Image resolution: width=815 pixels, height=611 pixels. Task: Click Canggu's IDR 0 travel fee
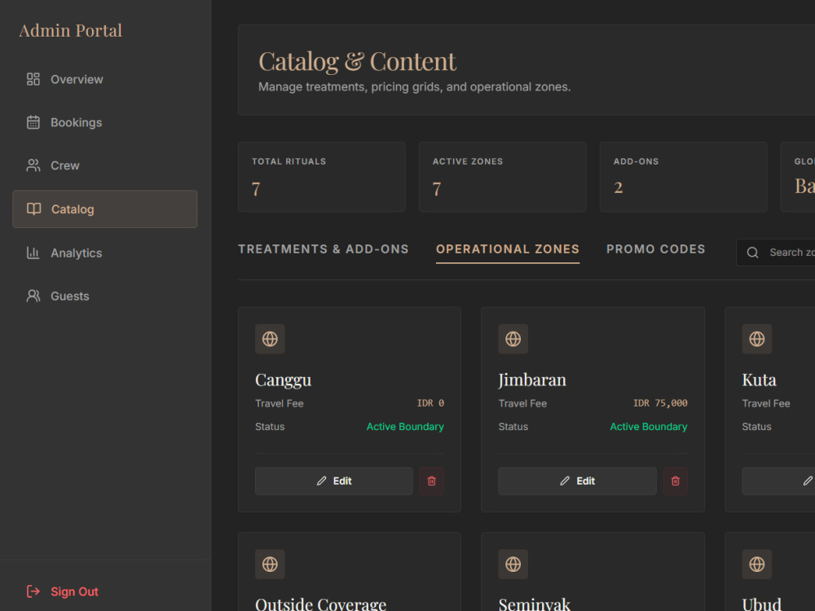pyautogui.click(x=430, y=403)
